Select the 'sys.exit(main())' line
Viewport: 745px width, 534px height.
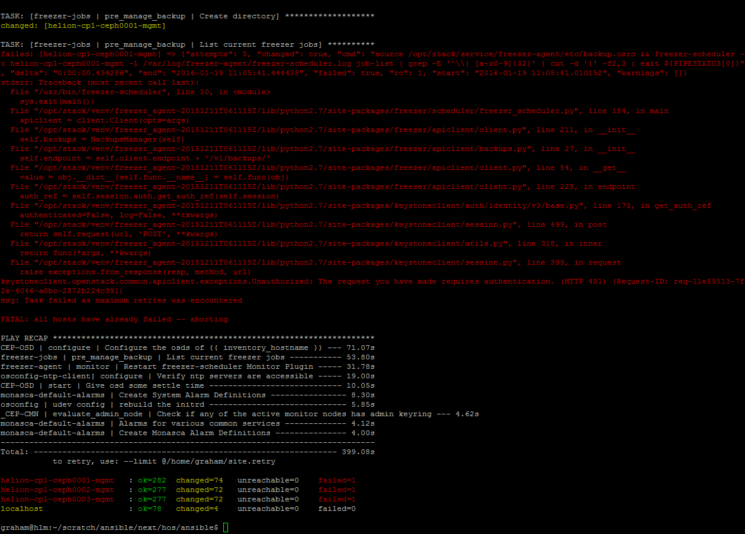coord(57,101)
